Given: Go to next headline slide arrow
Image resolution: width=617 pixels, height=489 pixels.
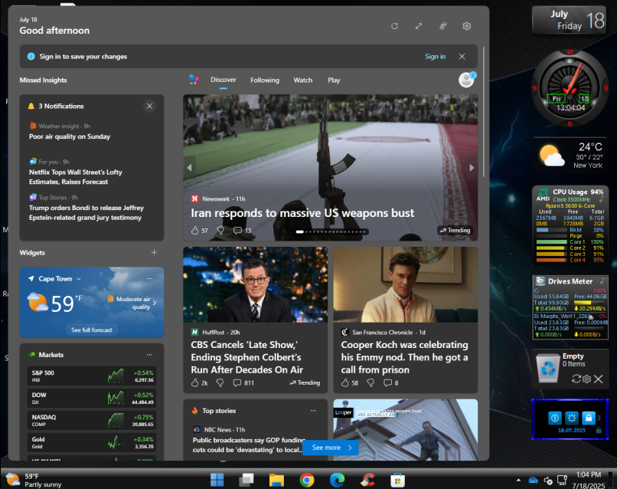Looking at the screenshot, I should click(x=472, y=167).
